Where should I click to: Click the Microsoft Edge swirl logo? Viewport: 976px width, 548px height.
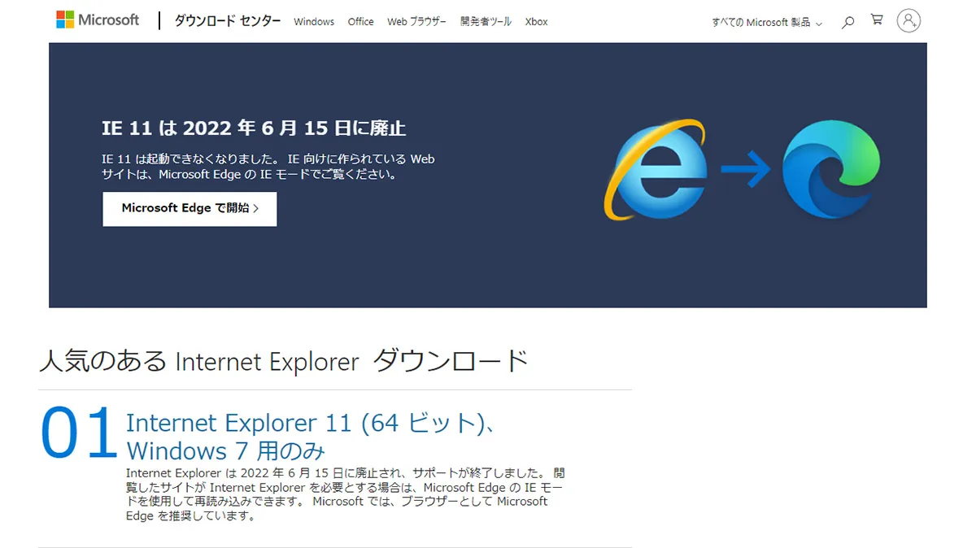[x=831, y=168]
